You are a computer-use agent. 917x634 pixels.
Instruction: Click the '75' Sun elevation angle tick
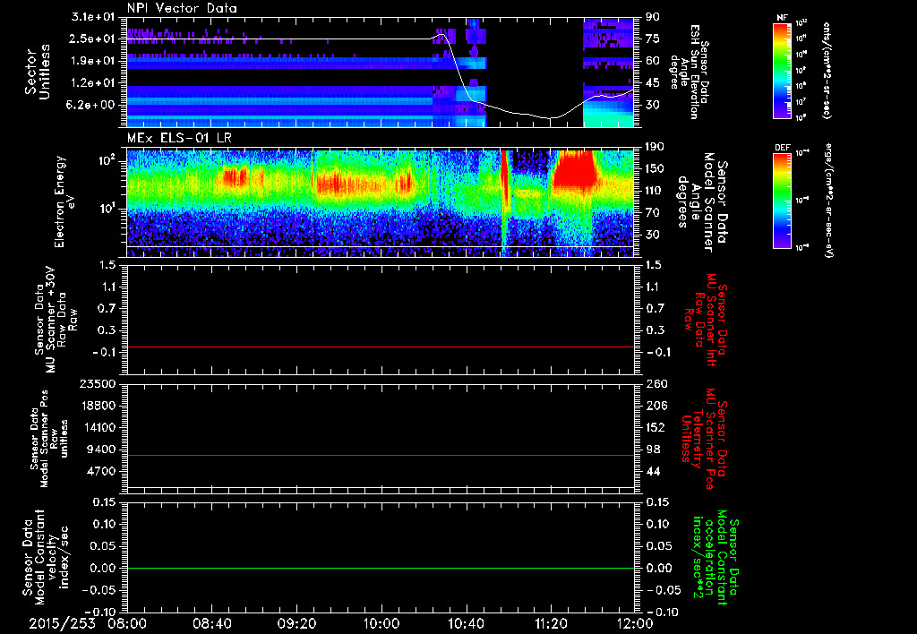tap(653, 39)
